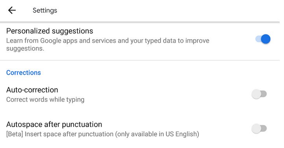Click the blue knob of Personalized suggestions switch
Screen dimensions: 284x148
click(266, 39)
